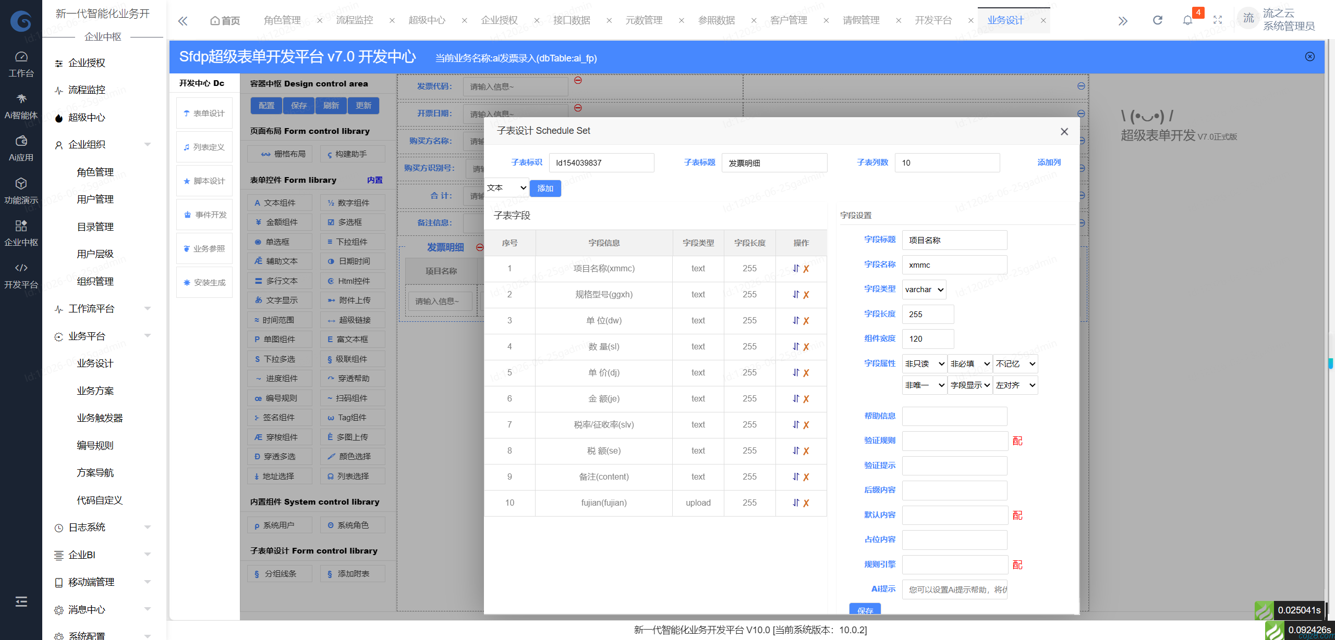Click the Ai提示 input field

click(x=955, y=590)
